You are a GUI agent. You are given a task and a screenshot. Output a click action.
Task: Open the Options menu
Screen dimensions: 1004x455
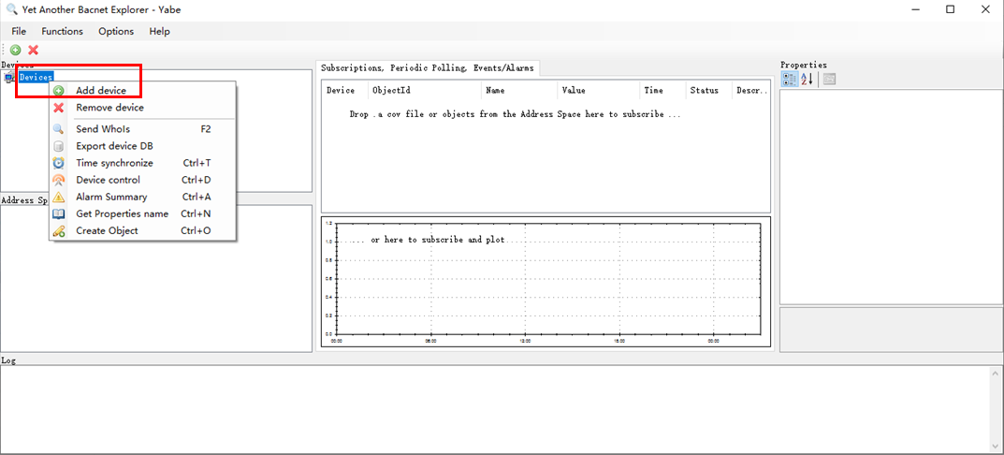tap(116, 31)
